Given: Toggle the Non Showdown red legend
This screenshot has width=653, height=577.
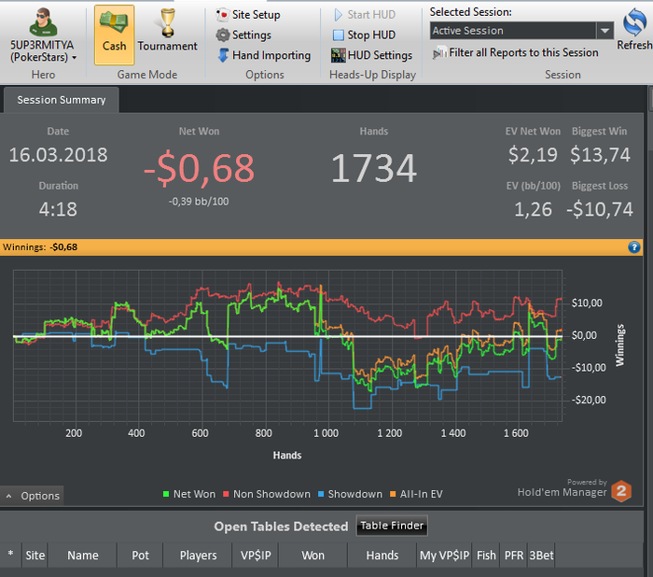Looking at the screenshot, I should click(267, 494).
